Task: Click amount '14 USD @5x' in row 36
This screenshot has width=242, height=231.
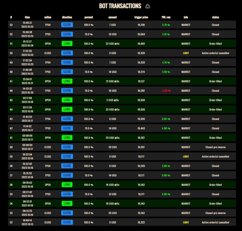Action: 113,185
